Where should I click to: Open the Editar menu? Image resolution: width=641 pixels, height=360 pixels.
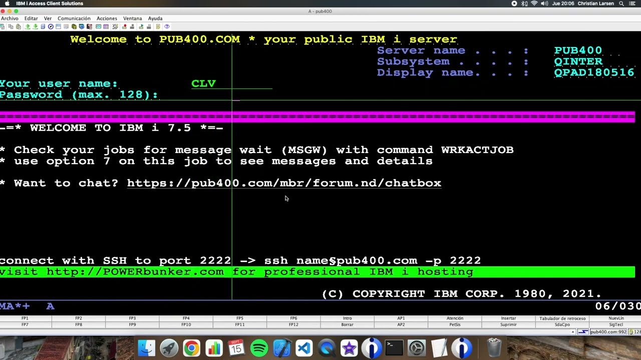click(x=31, y=18)
